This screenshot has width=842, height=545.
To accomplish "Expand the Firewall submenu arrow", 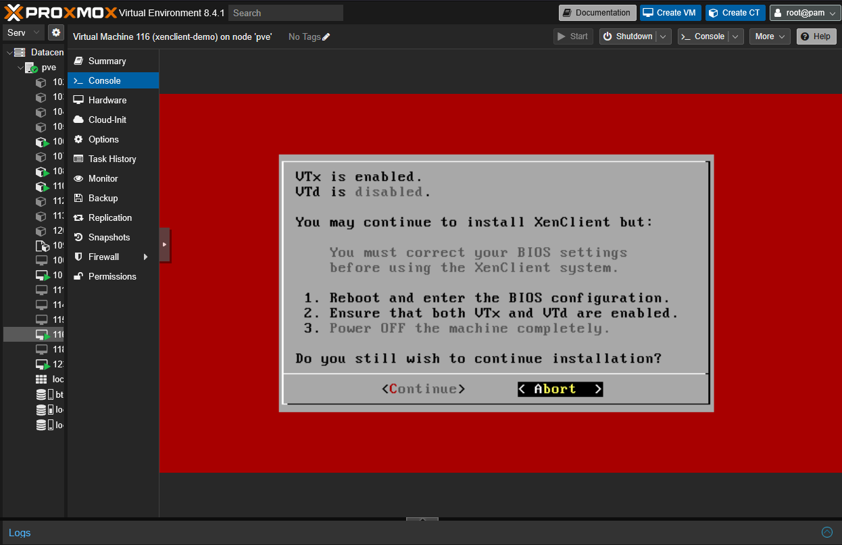I will pos(145,257).
